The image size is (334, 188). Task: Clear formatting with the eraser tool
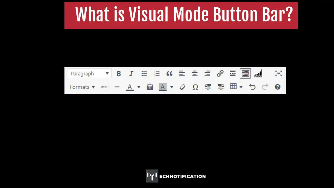[182, 87]
